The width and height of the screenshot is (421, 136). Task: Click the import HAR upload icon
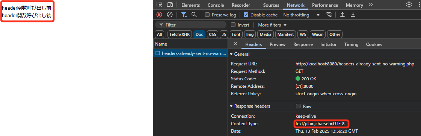click(x=343, y=15)
